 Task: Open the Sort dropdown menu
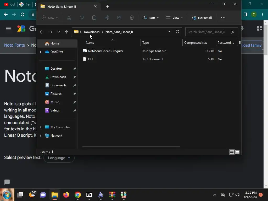[151, 18]
